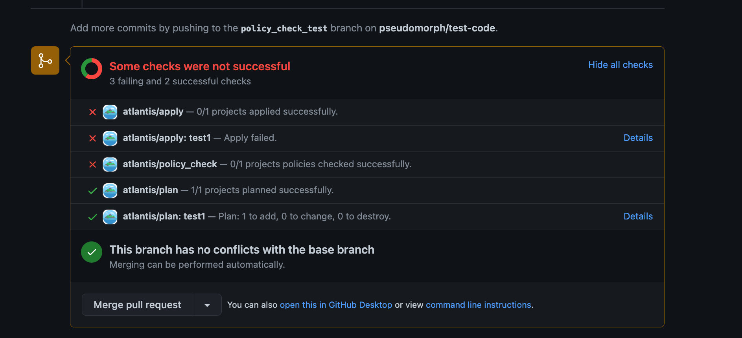742x338 pixels.
Task: Click the Atlantis icon for atlantis/apply: test1
Action: click(x=110, y=138)
